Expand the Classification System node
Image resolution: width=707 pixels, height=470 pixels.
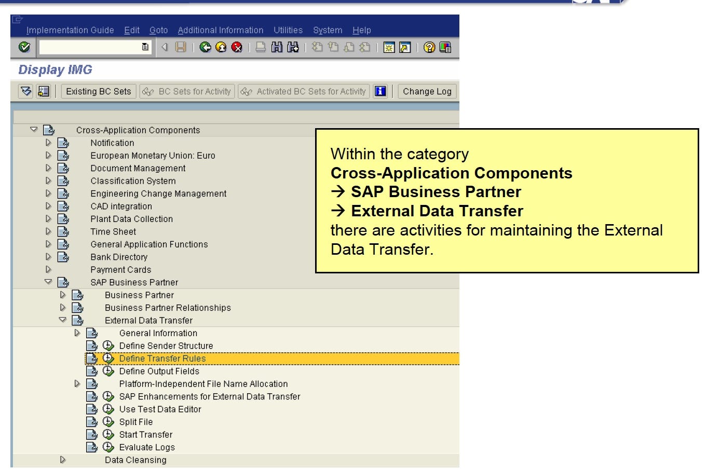[x=48, y=181]
